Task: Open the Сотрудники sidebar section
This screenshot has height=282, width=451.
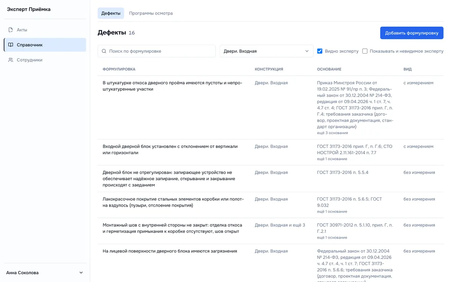Action: click(45, 60)
